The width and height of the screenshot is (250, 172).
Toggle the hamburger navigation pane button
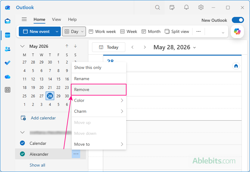[24, 19]
